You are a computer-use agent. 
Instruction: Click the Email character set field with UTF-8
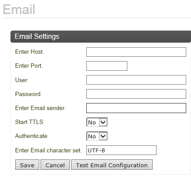(121, 150)
